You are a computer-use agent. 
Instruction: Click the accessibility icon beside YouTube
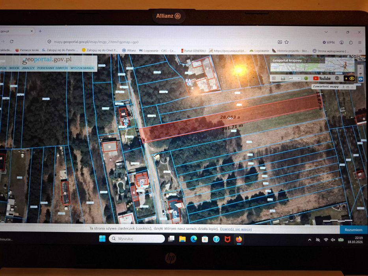click(x=337, y=78)
